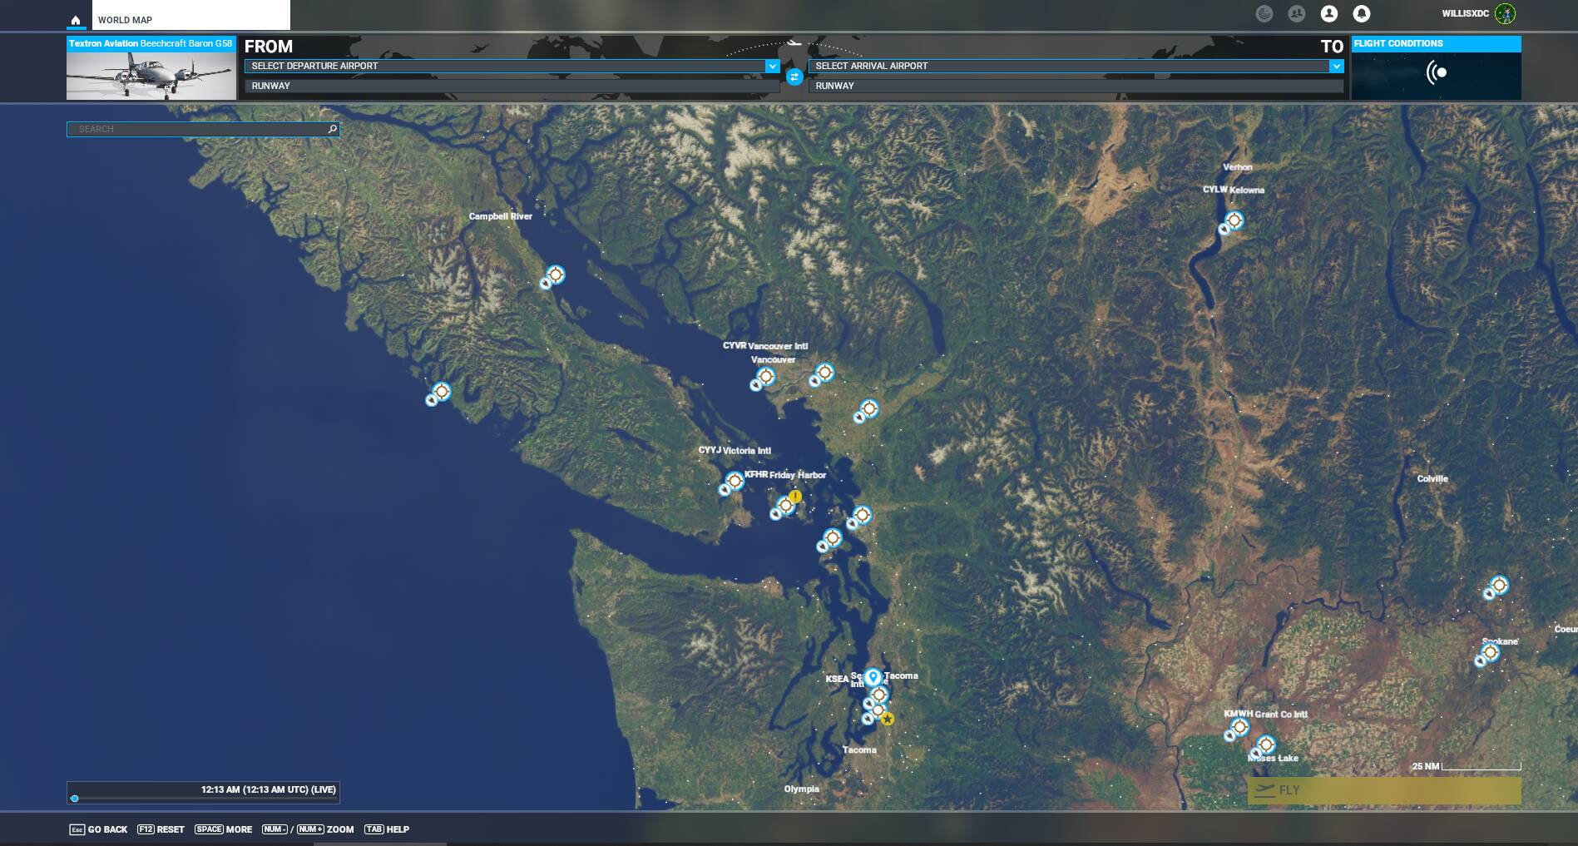Click the live weather icon in Flight Conditions
This screenshot has height=846, width=1578.
1437,73
